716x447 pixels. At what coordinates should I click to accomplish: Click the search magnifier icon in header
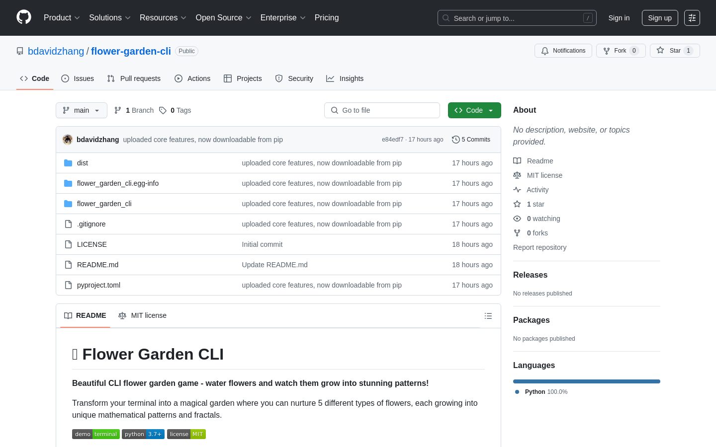tap(446, 18)
